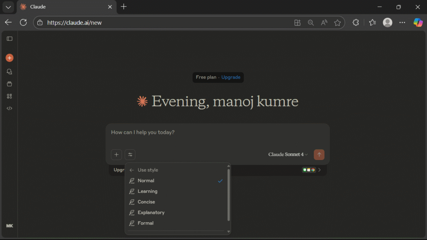The image size is (427, 240).
Task: Open the style settings sliders icon
Action: point(130,155)
